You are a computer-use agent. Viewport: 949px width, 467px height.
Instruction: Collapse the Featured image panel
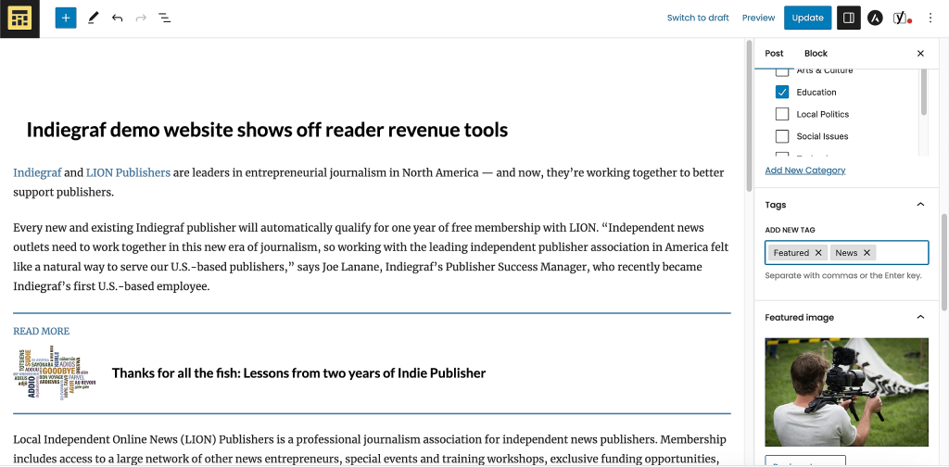920,318
